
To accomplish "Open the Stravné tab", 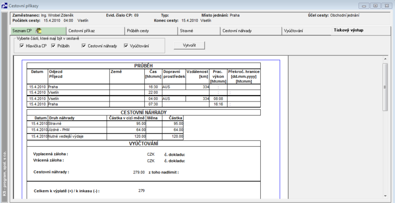I will (x=199, y=31).
